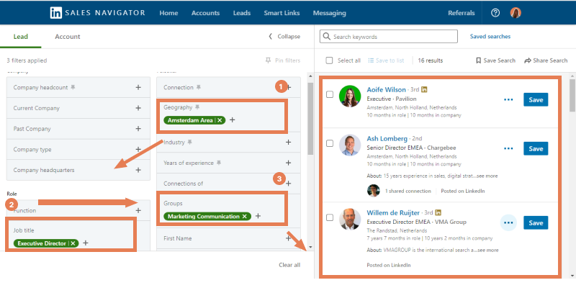This screenshot has width=576, height=293.
Task: Open Smart Links in the navigation
Action: click(x=282, y=13)
